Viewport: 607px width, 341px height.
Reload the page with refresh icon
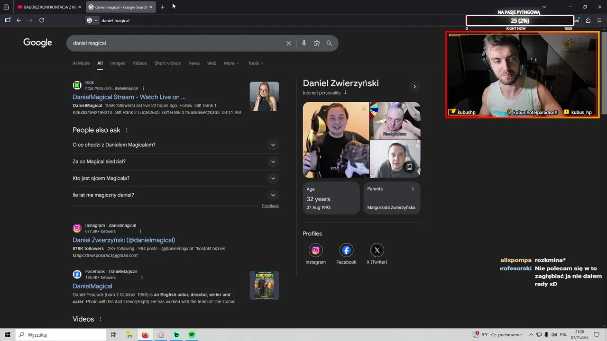42,20
